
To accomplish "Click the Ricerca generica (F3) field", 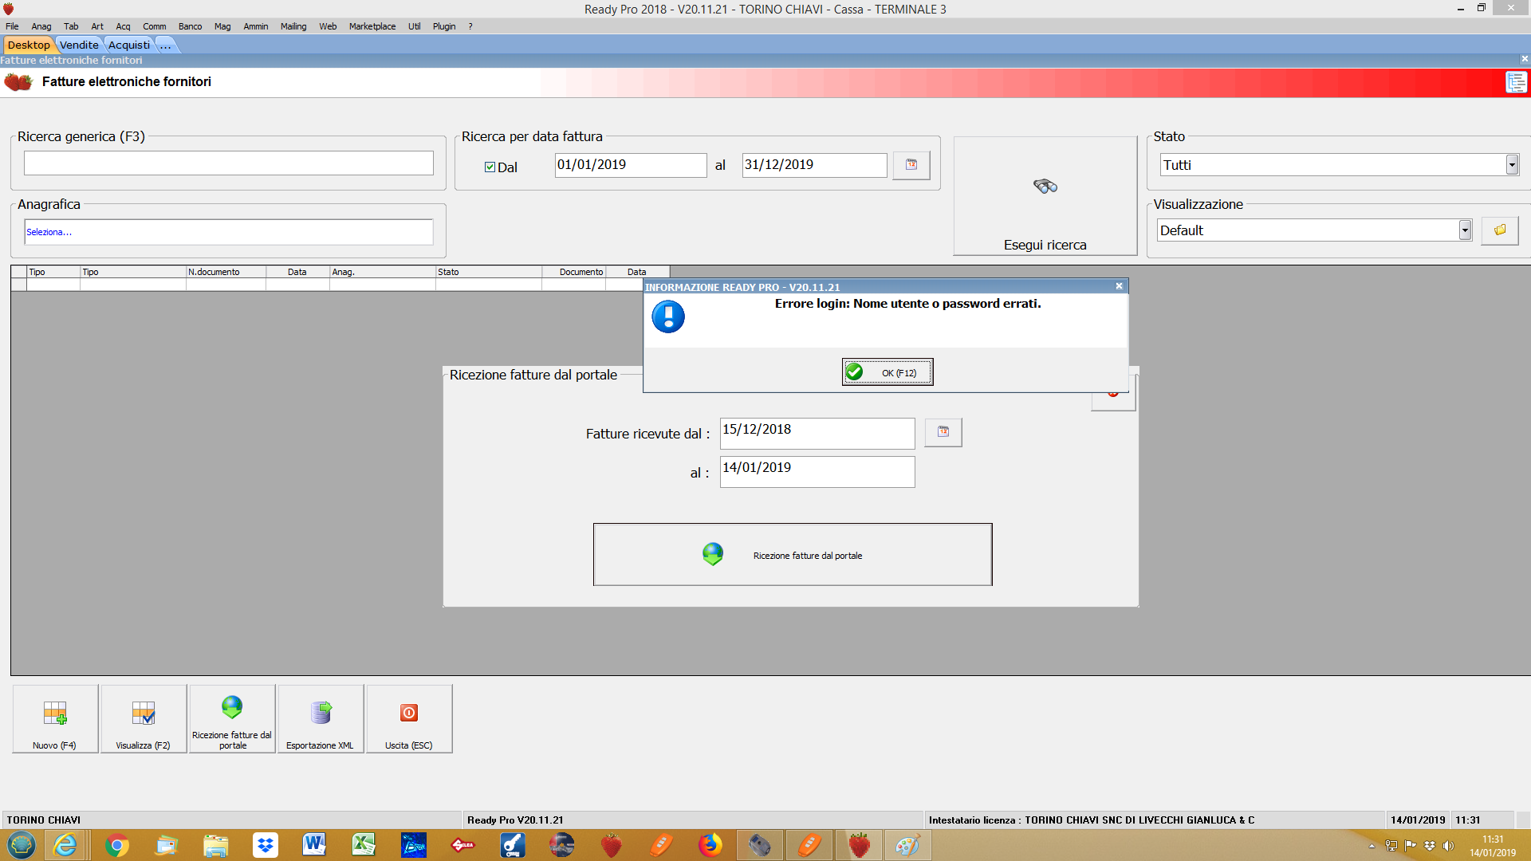I will click(229, 163).
